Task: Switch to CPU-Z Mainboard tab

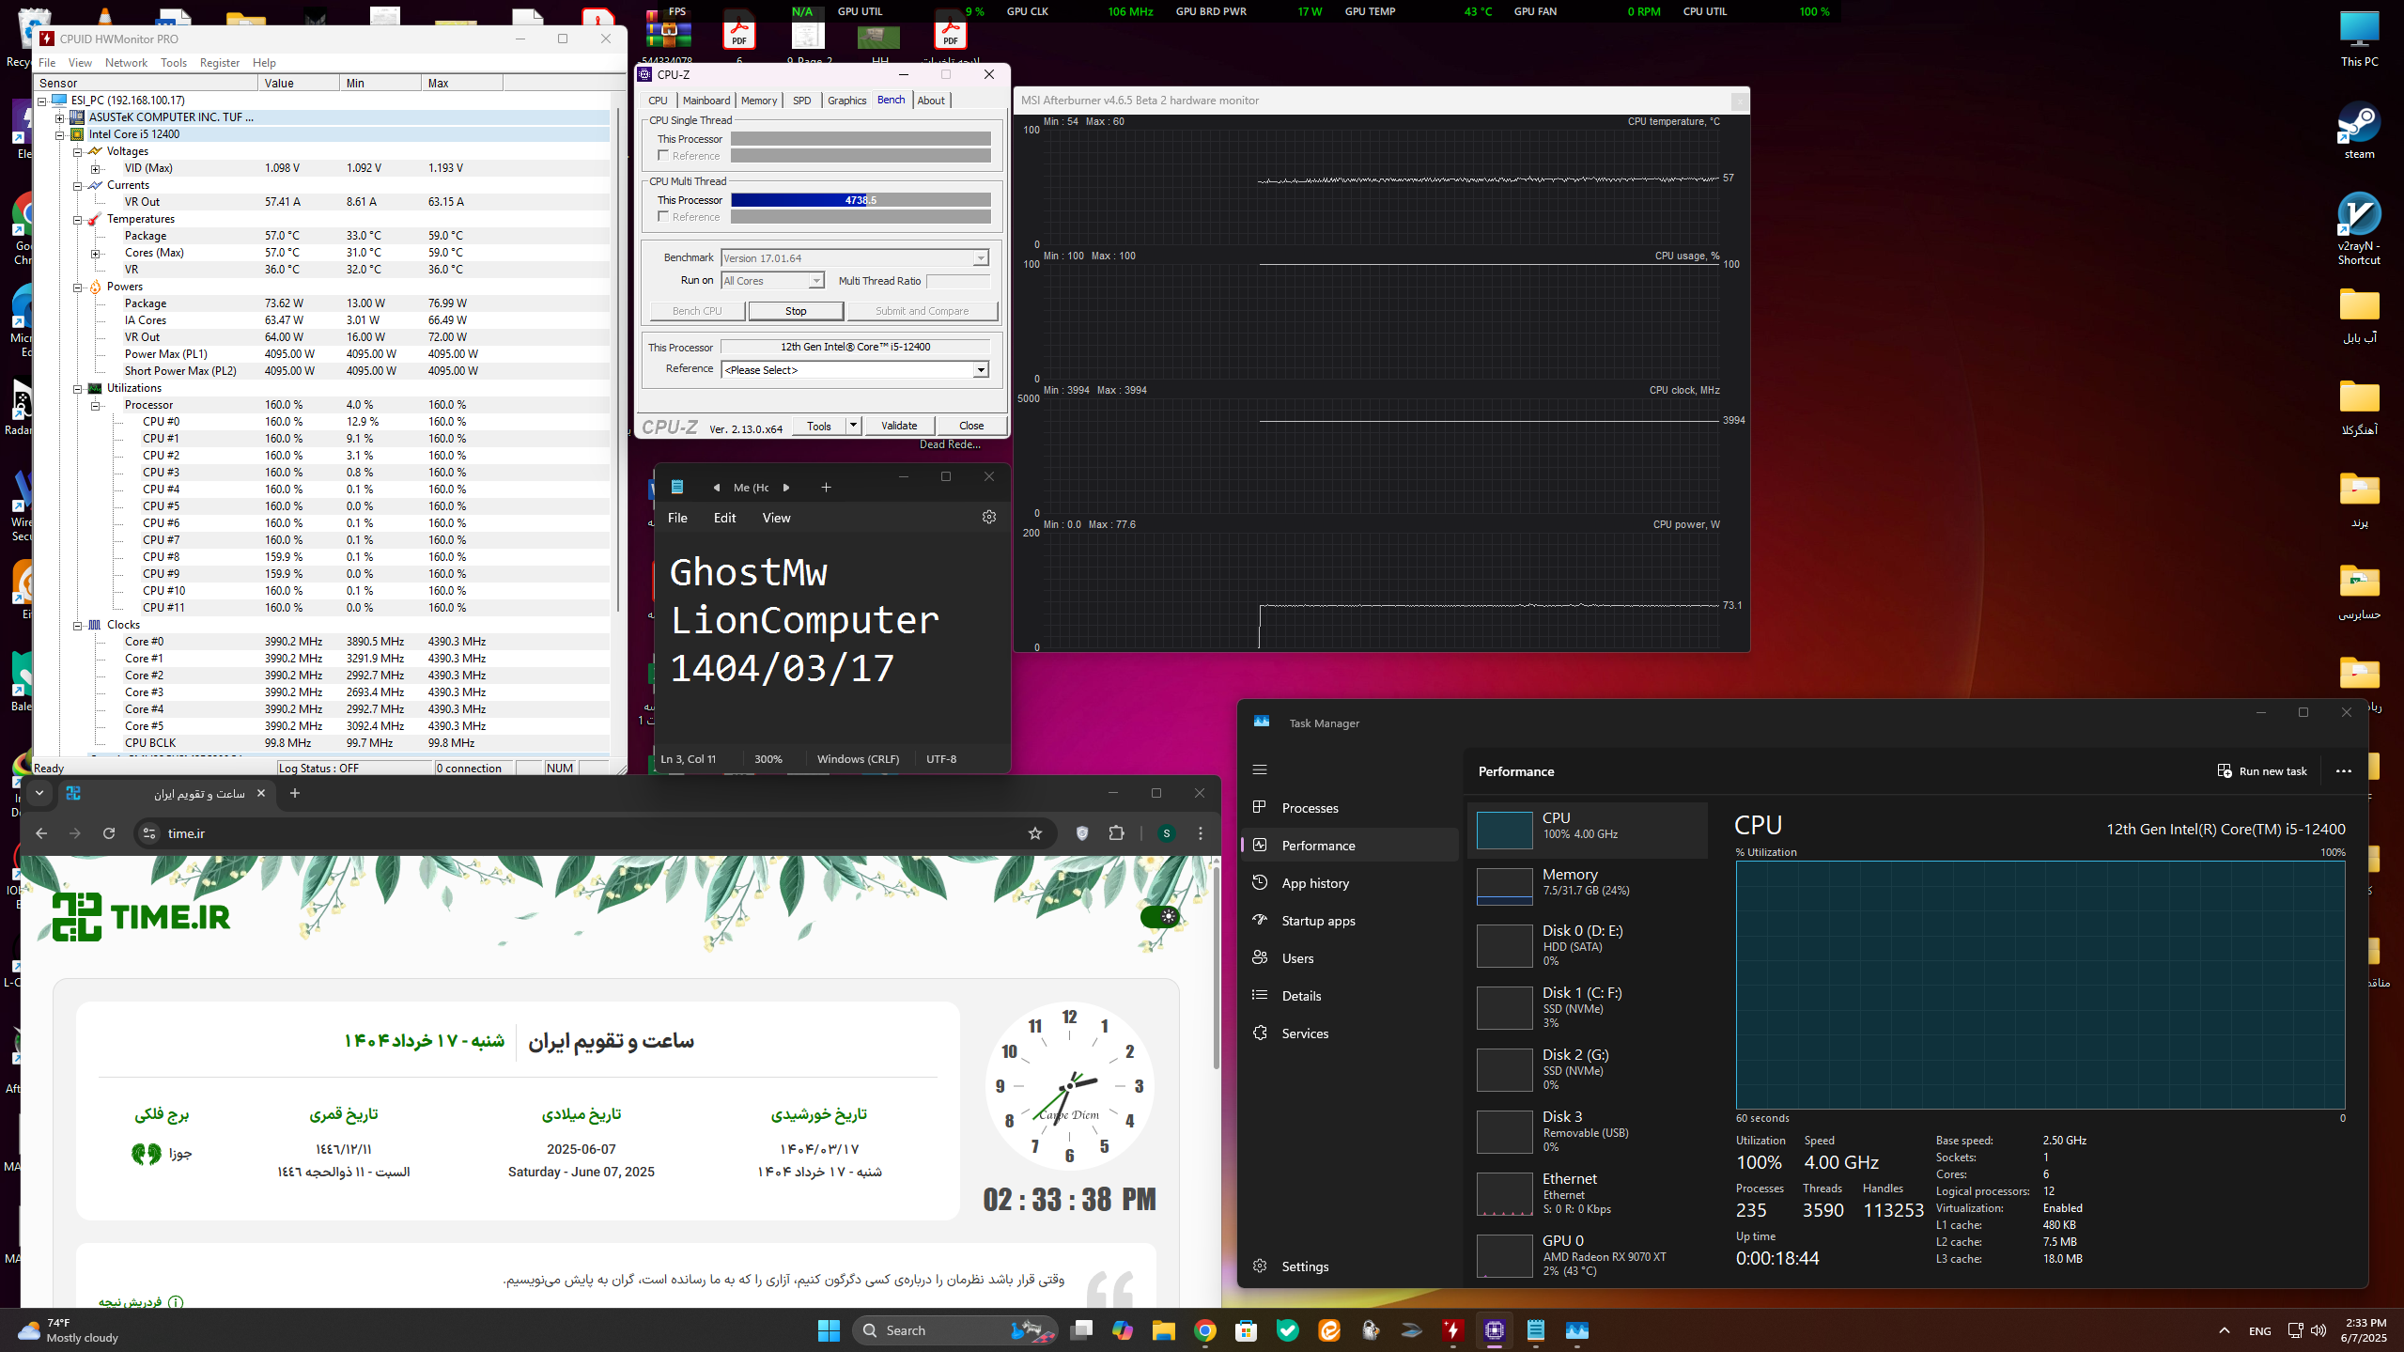Action: 706,101
